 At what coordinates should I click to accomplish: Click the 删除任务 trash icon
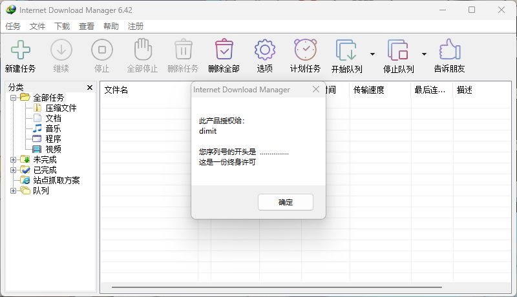click(x=184, y=49)
